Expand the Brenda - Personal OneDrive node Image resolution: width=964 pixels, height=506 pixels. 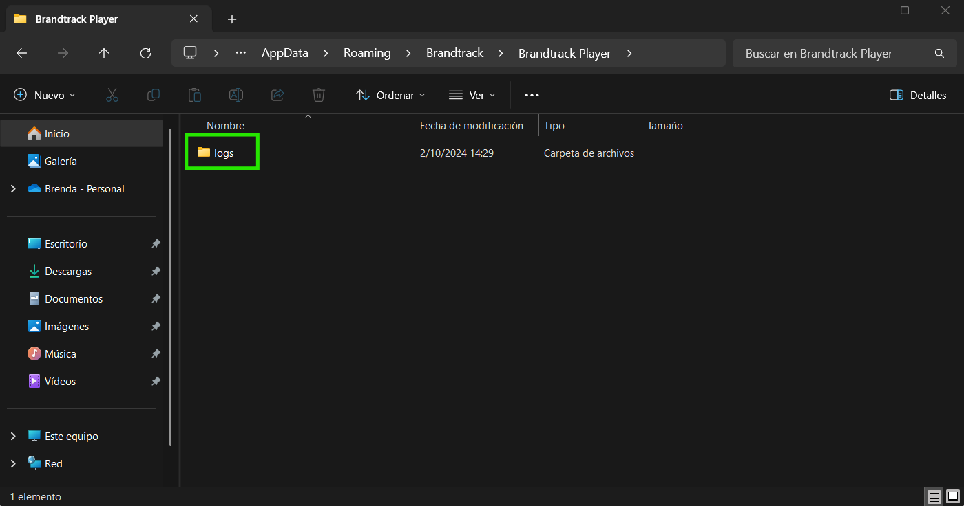[x=13, y=188]
